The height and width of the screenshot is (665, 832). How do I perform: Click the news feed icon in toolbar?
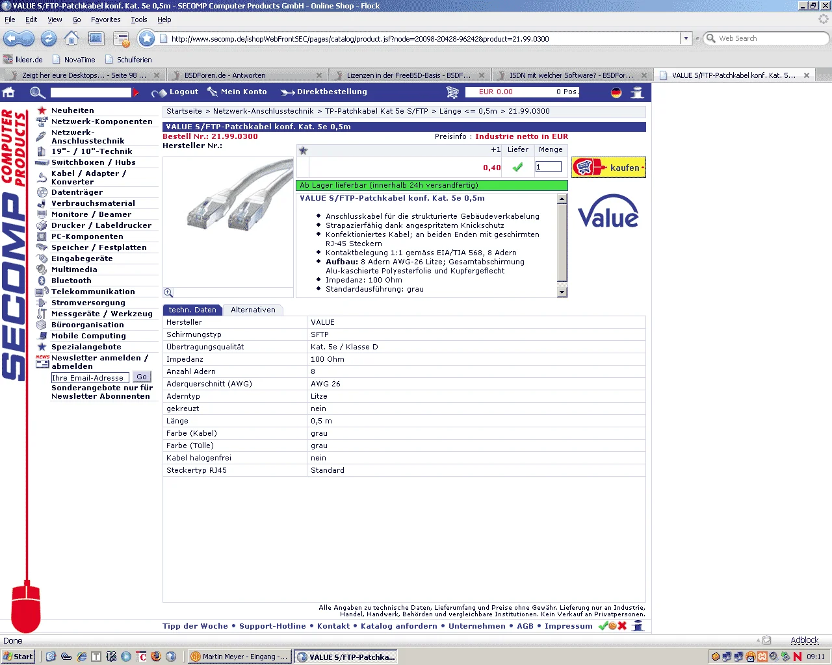pos(122,39)
